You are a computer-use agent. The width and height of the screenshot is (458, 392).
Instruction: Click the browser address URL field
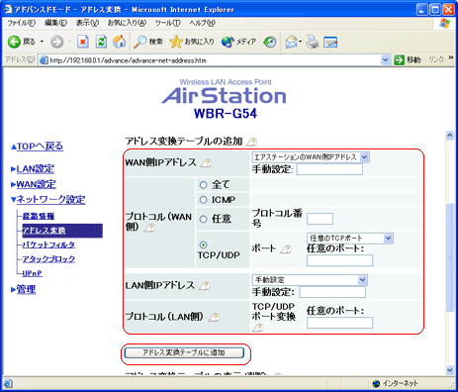pos(214,60)
